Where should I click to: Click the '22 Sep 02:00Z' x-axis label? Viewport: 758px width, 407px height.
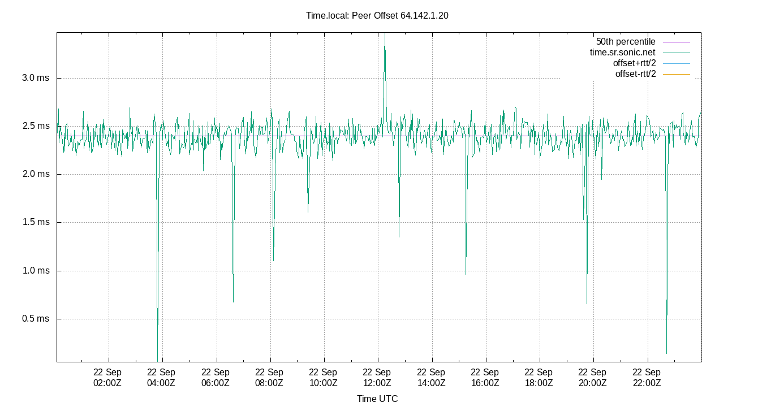107,378
